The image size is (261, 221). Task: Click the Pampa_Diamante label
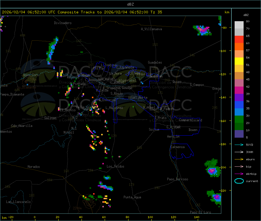click(12, 94)
